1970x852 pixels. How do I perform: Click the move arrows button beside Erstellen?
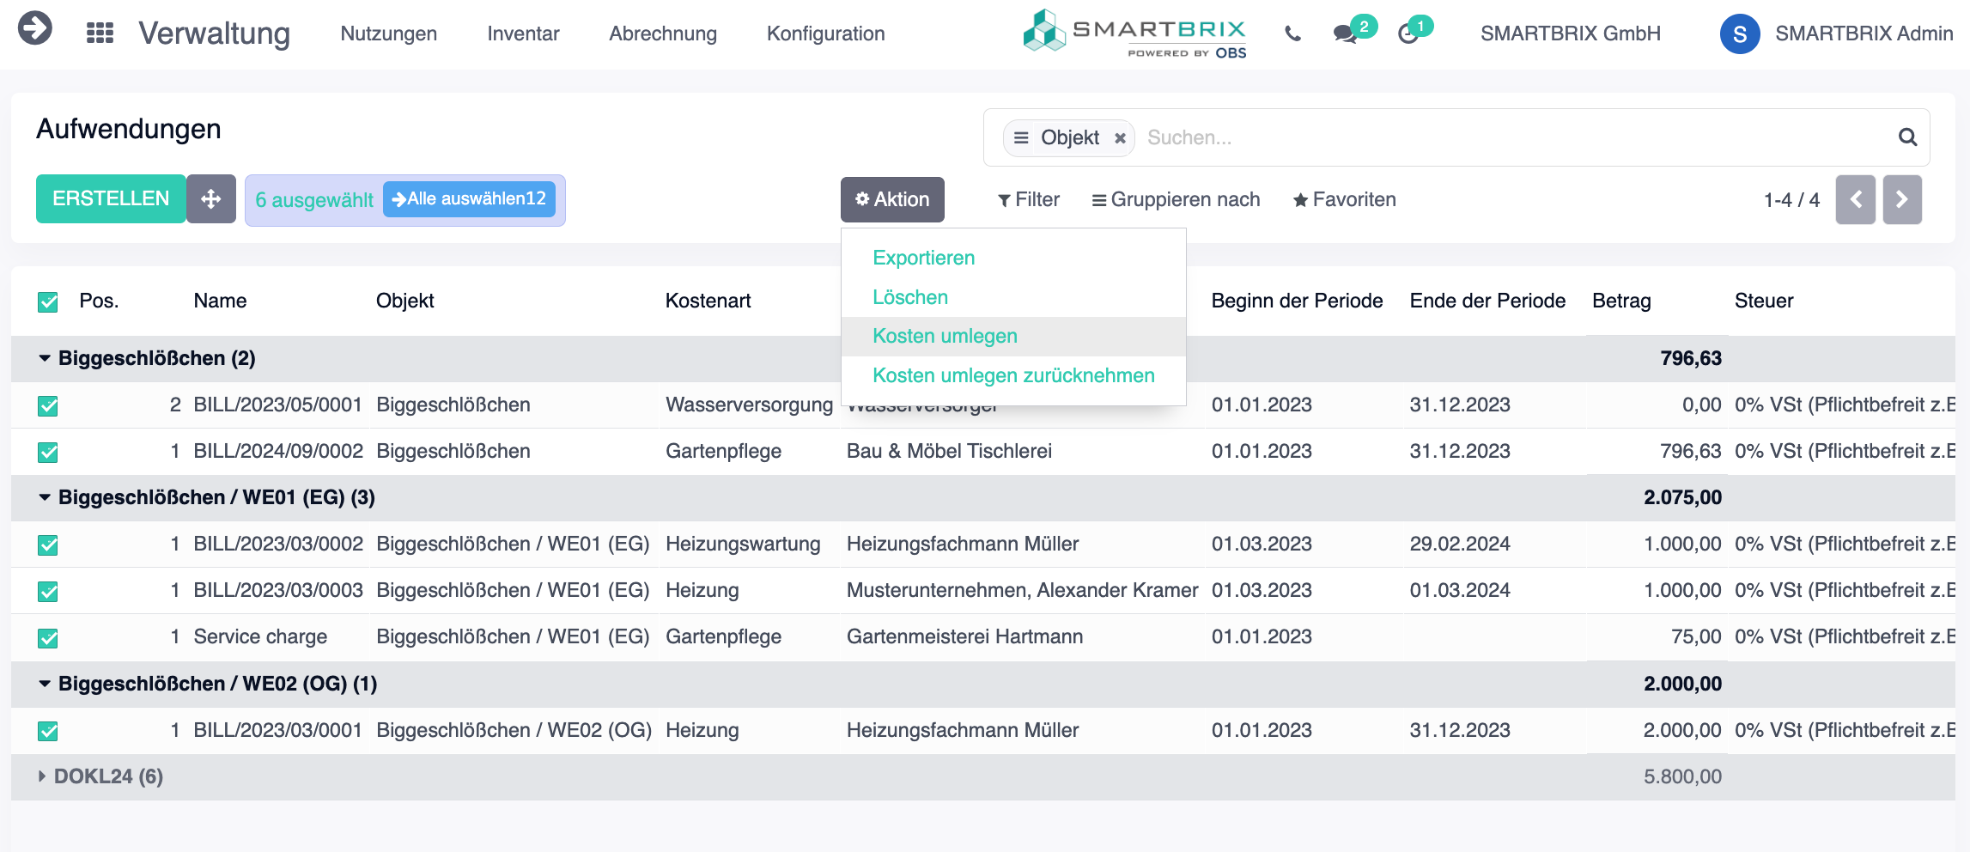[x=211, y=199]
